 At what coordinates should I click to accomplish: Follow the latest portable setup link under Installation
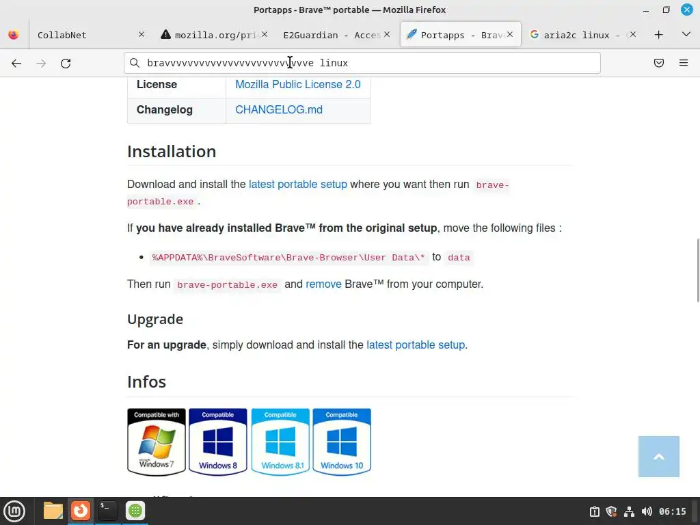(x=298, y=185)
